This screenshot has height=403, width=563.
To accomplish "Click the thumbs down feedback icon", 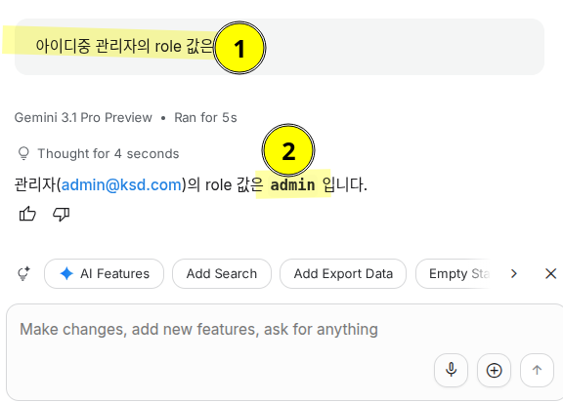I will pyautogui.click(x=61, y=214).
